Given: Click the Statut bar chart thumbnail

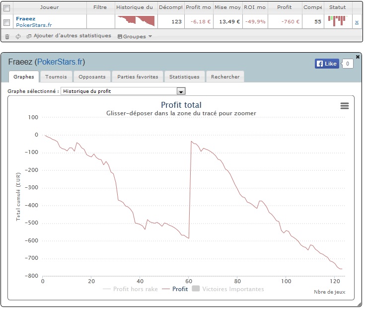Looking at the screenshot, I should (x=338, y=21).
